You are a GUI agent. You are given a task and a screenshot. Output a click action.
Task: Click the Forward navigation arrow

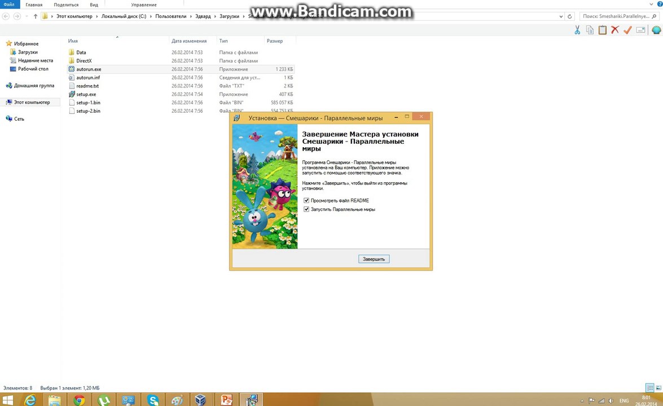17,16
